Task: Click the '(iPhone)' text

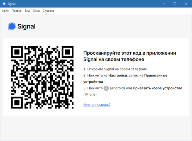Action: [90, 94]
